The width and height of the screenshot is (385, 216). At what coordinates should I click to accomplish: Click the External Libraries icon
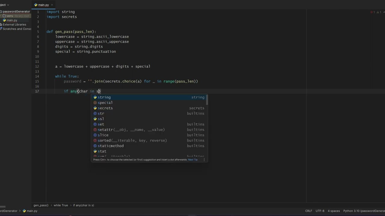point(1,25)
